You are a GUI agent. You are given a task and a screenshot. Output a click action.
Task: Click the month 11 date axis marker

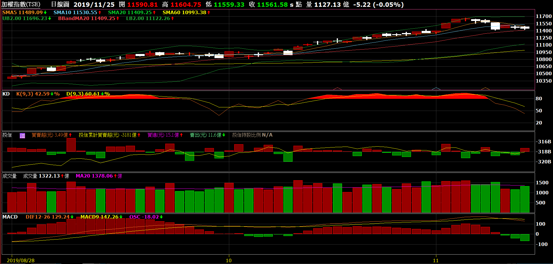click(x=436, y=260)
